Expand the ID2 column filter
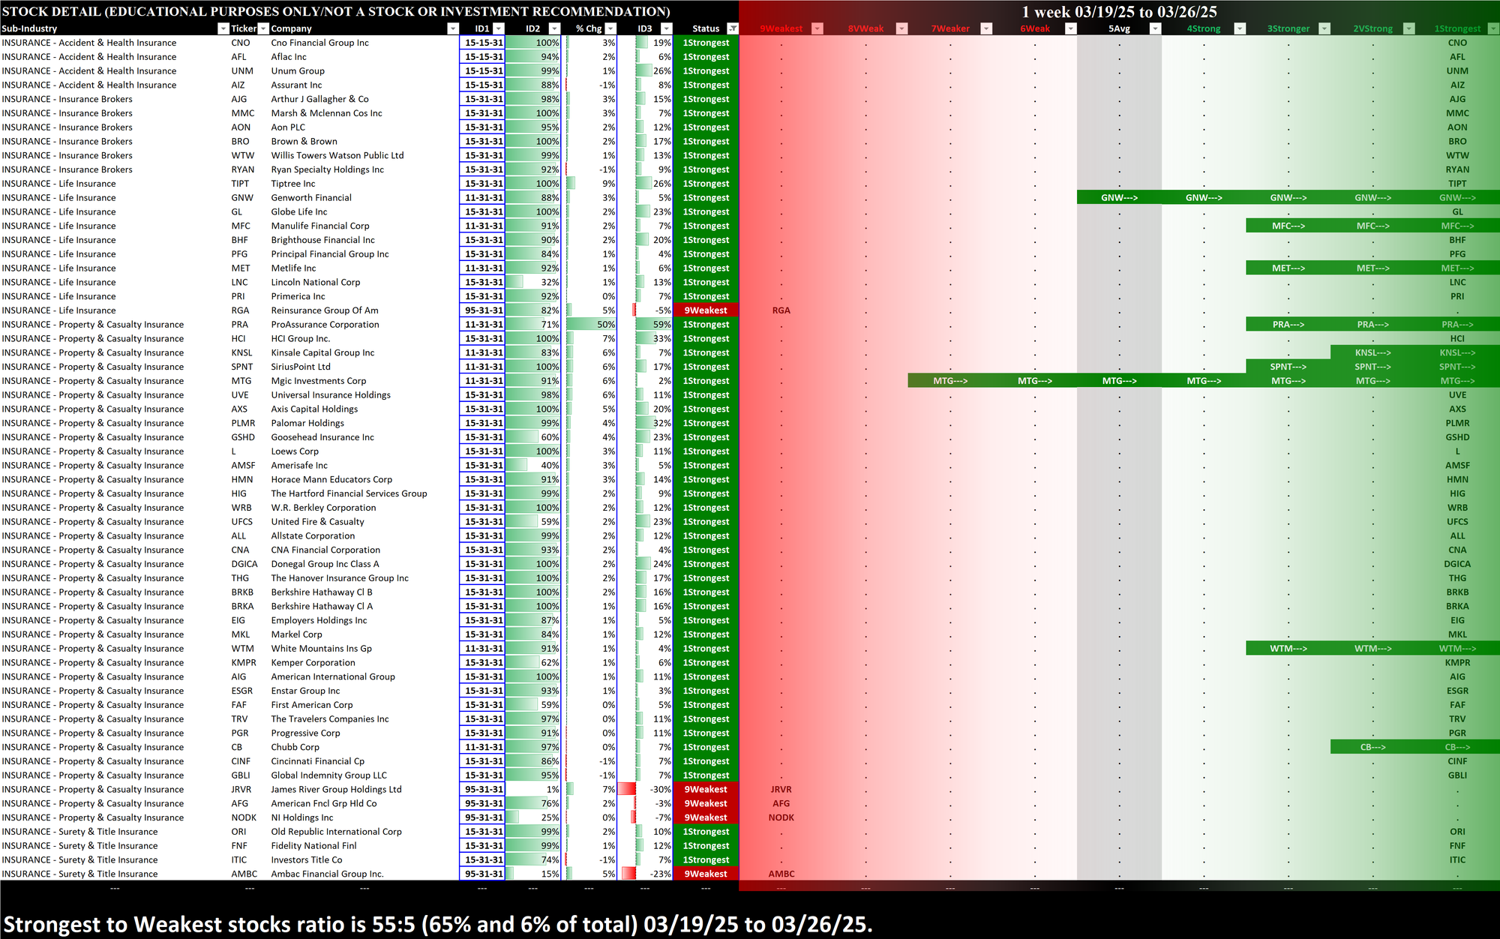The width and height of the screenshot is (1500, 939). 554,28
